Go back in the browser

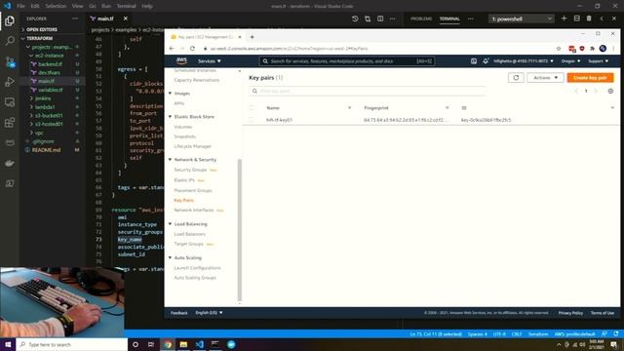pyautogui.click(x=172, y=49)
